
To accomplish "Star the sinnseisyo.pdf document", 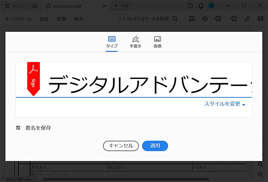I will [48, 6].
